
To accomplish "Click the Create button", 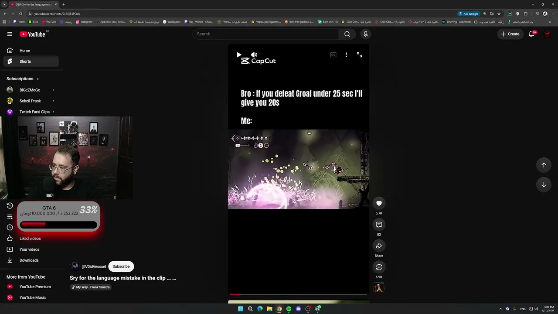I will (x=510, y=34).
